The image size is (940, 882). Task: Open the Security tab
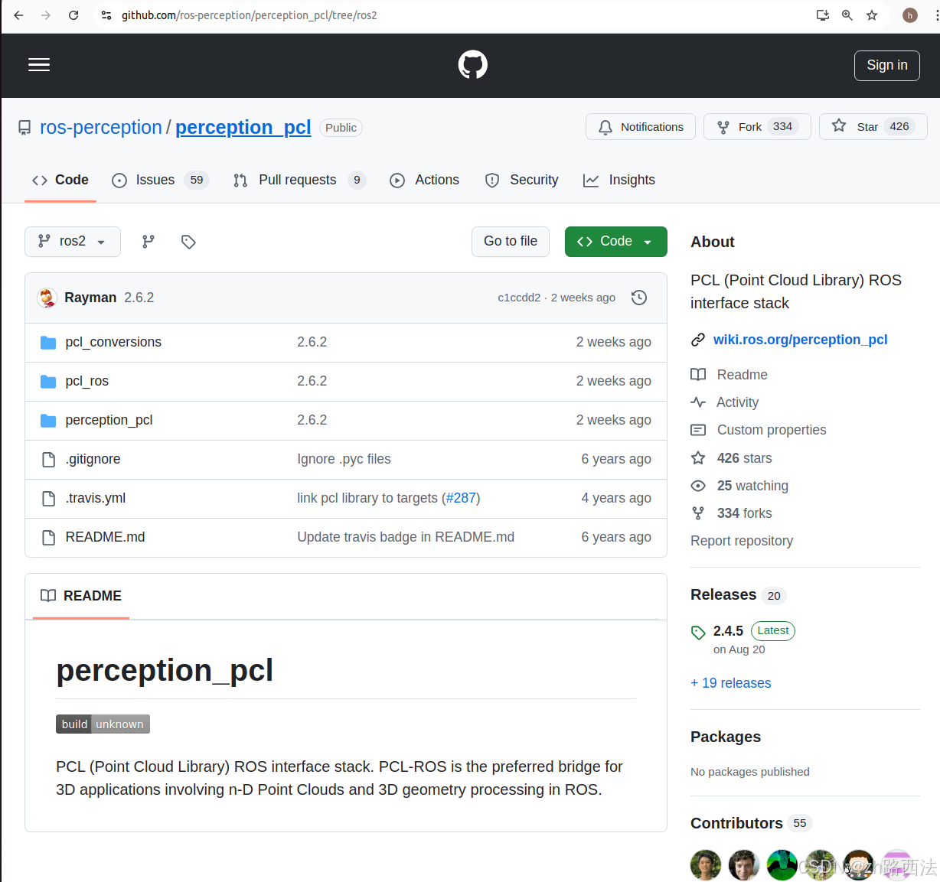click(522, 181)
